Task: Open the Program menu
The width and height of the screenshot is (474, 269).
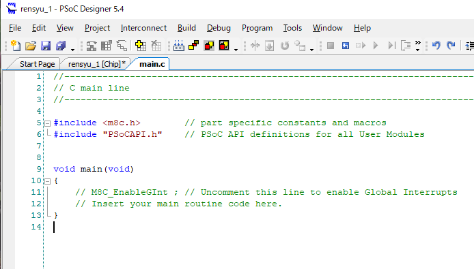Action: point(257,28)
